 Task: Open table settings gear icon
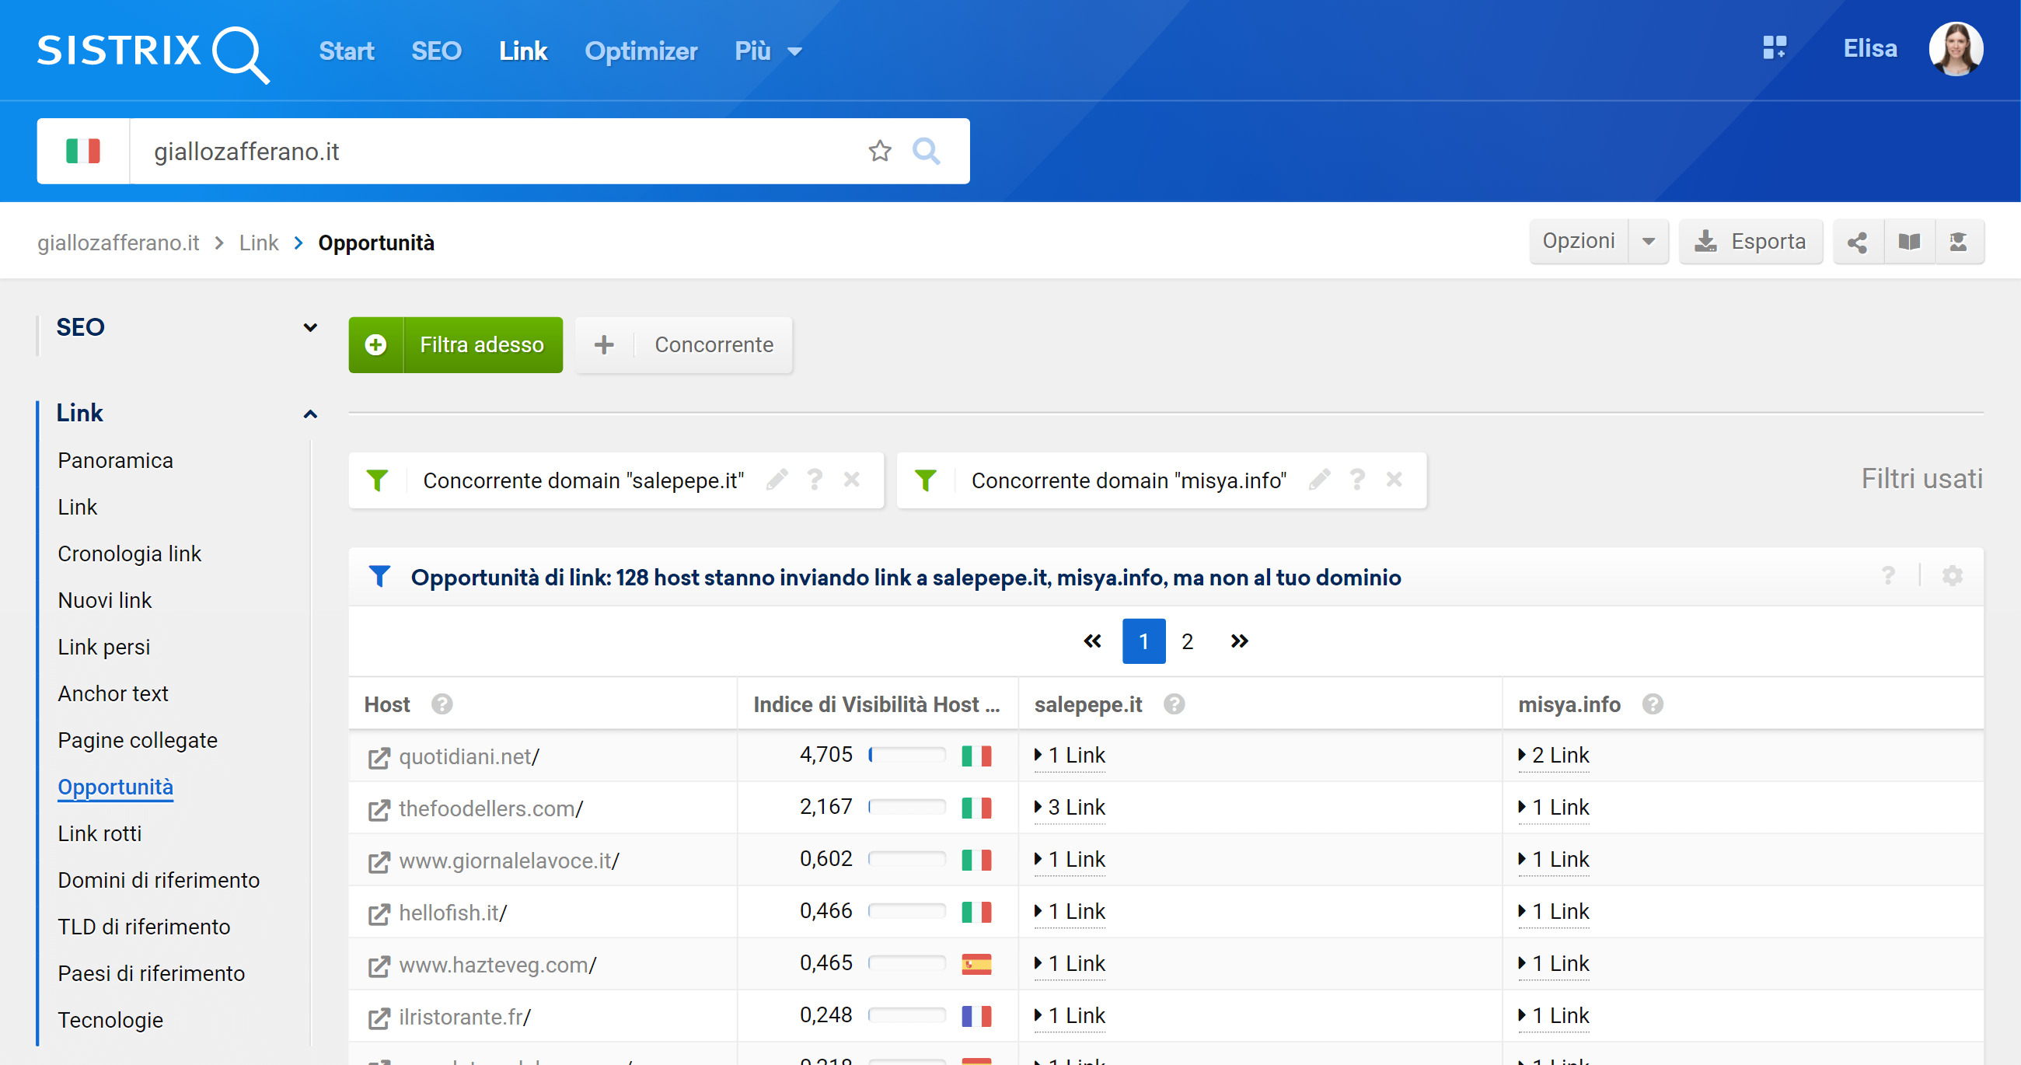(1952, 576)
